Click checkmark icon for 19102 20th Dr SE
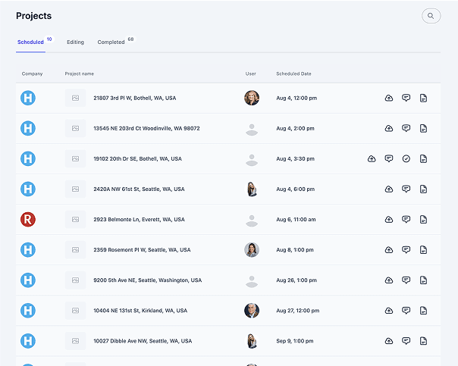 coord(406,159)
